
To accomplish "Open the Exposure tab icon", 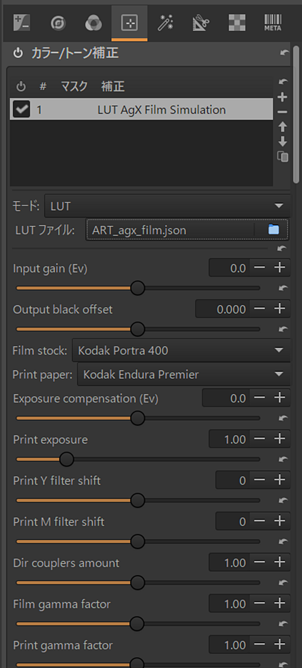I will pos(21,22).
